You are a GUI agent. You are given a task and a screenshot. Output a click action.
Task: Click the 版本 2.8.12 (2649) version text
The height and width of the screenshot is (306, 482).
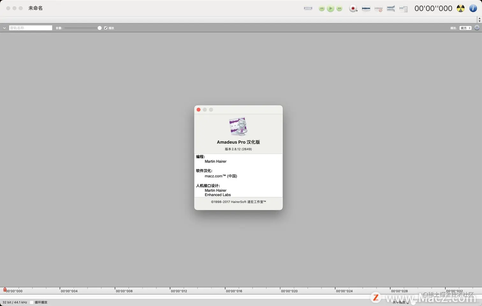pos(238,149)
